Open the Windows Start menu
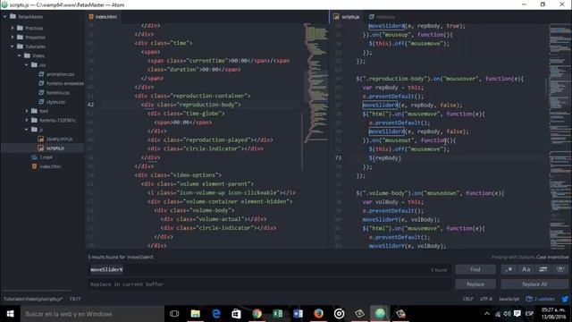This screenshot has width=572, height=322. (10, 314)
